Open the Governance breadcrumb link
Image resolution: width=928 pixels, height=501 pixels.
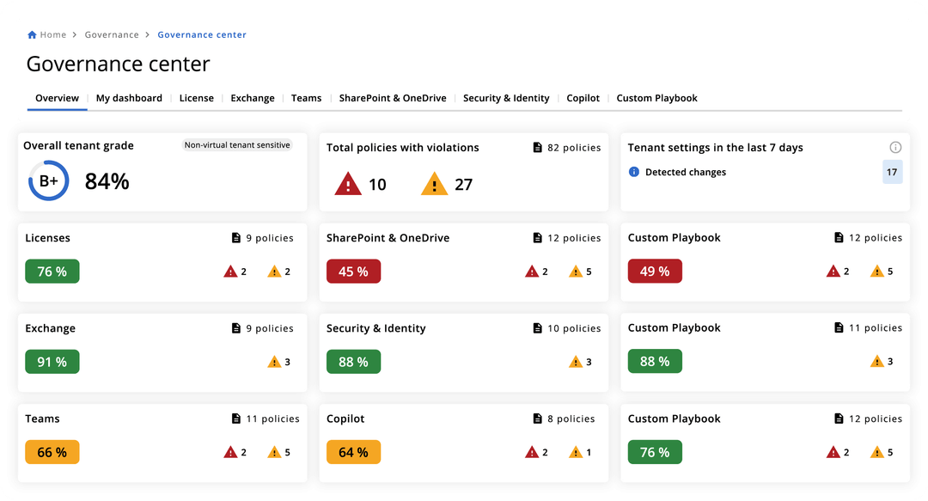click(x=112, y=34)
